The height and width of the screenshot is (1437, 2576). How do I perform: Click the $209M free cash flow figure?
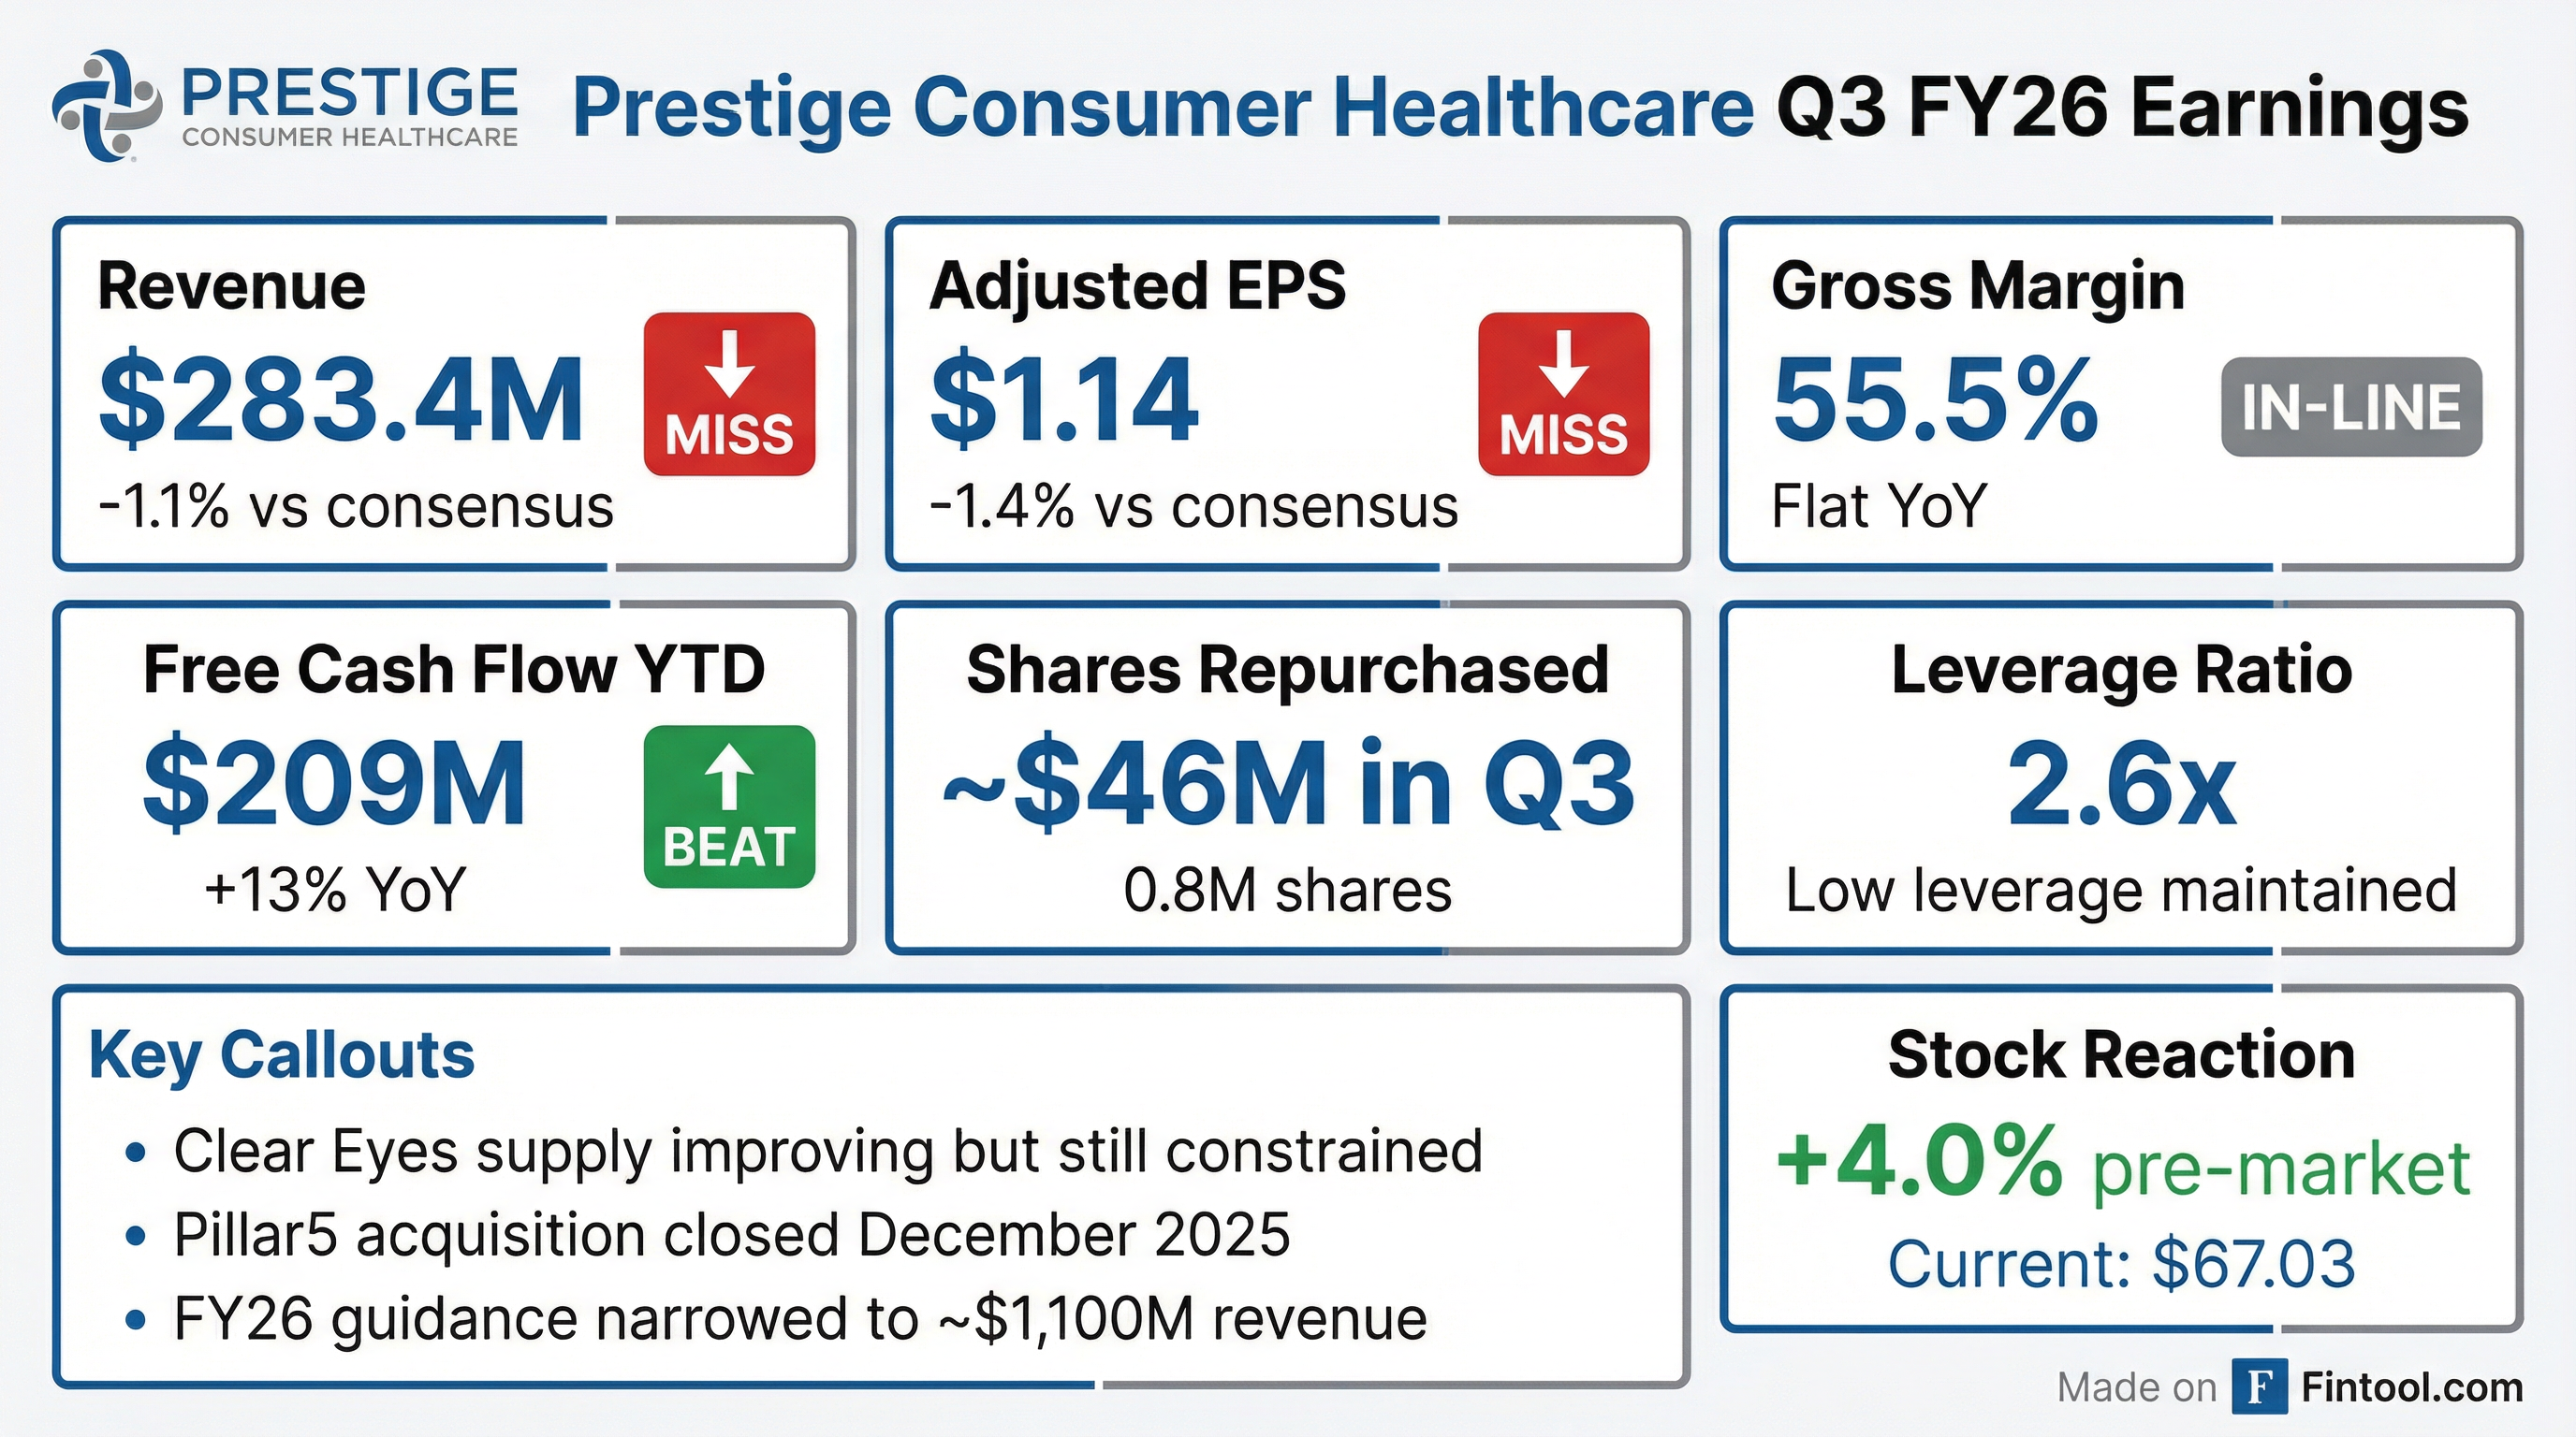[x=334, y=784]
